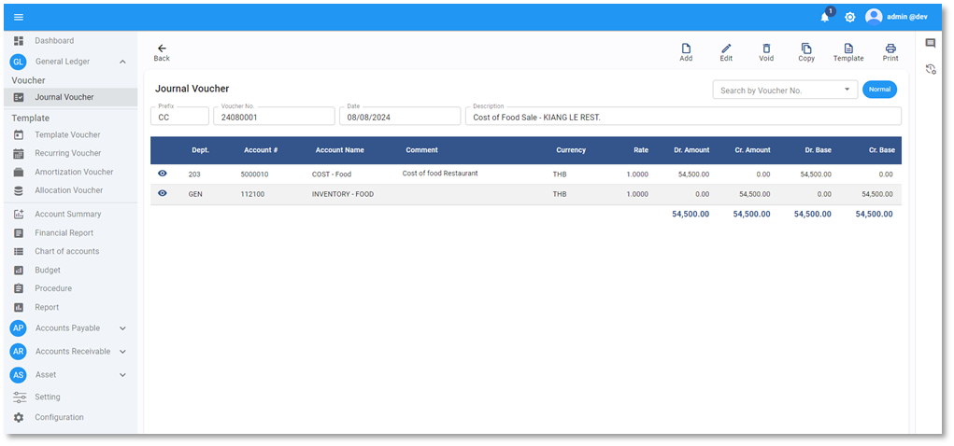Click the Template toolbar icon
The image size is (954, 446).
point(848,51)
